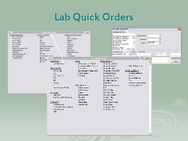
Task: Click Digoxin under Drug Levels
Action: coord(81,92)
